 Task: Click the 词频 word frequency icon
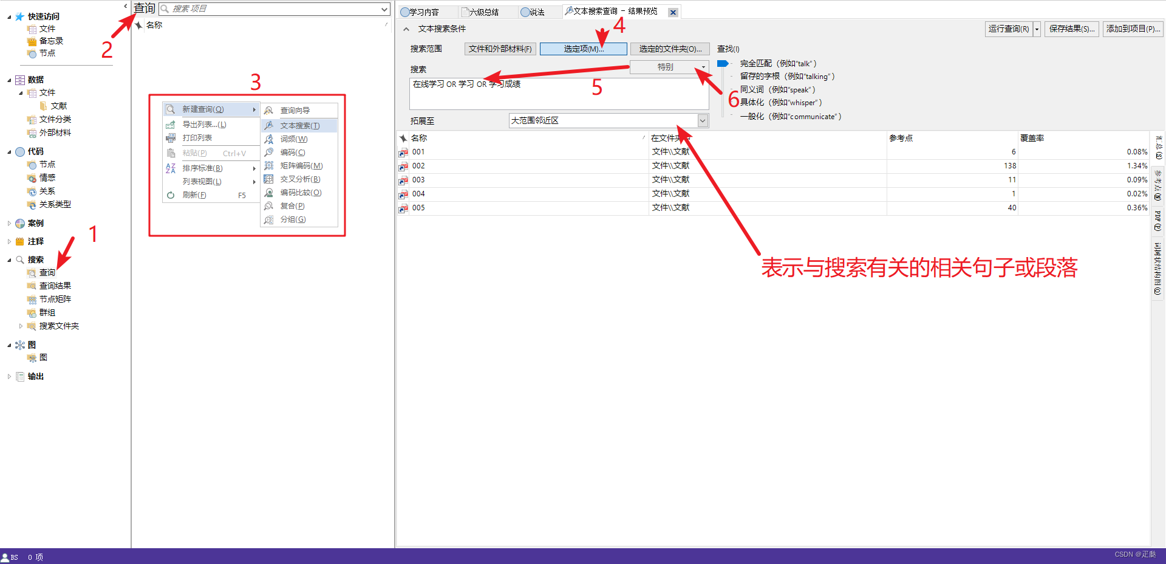(x=268, y=139)
